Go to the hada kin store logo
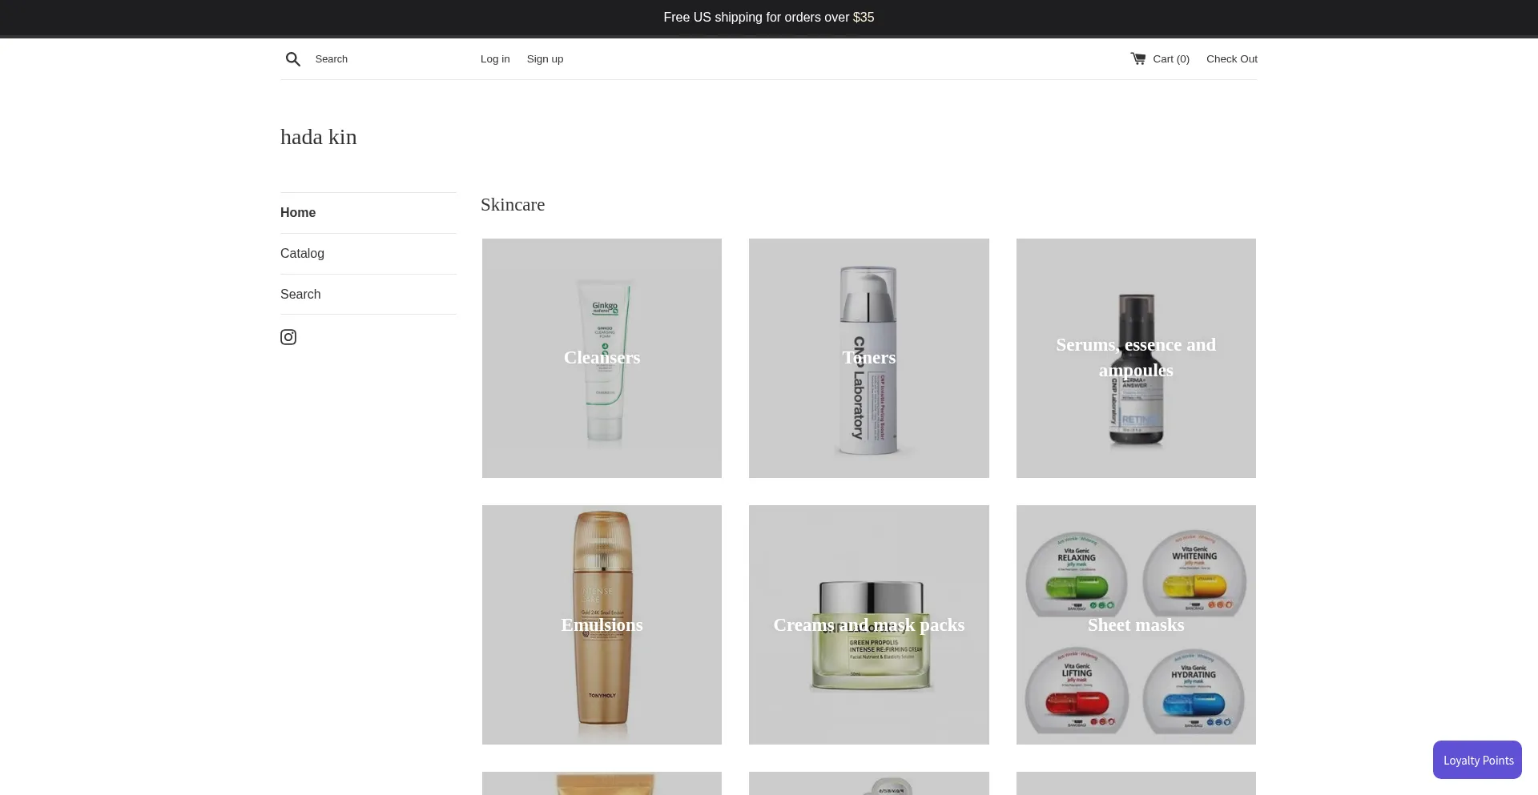The height and width of the screenshot is (795, 1538). coord(319,137)
